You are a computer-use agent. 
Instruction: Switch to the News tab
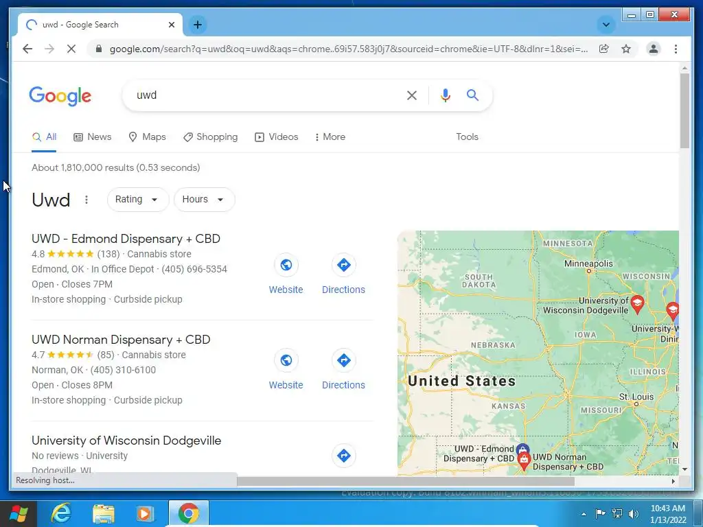pyautogui.click(x=93, y=137)
